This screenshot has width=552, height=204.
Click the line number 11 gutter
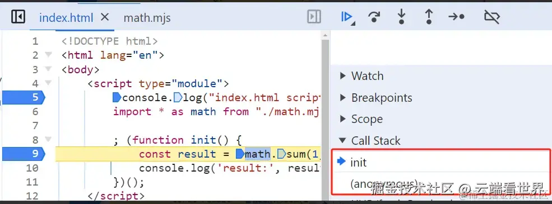32,182
